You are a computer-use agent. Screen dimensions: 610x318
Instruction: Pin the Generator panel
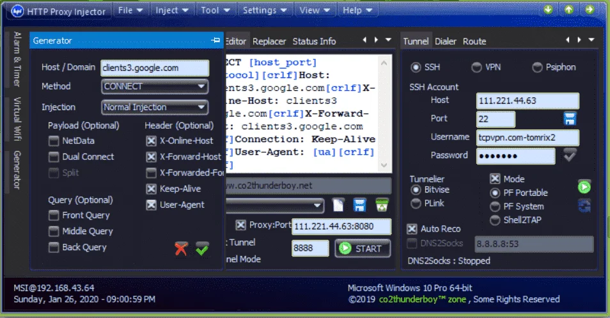click(215, 40)
